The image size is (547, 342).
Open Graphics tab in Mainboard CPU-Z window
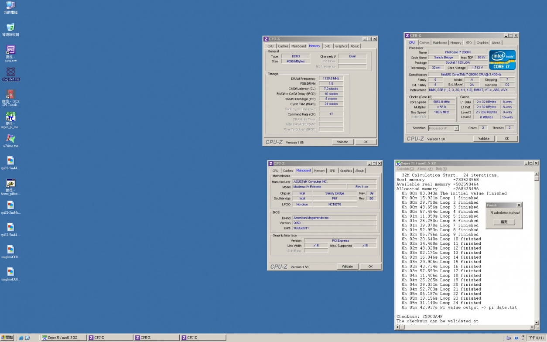tap(346, 171)
